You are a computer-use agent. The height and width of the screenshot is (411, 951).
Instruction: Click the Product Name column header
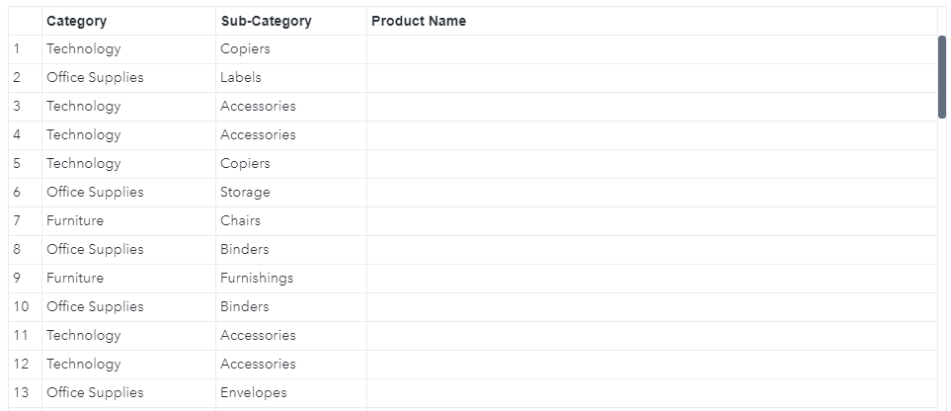point(419,21)
